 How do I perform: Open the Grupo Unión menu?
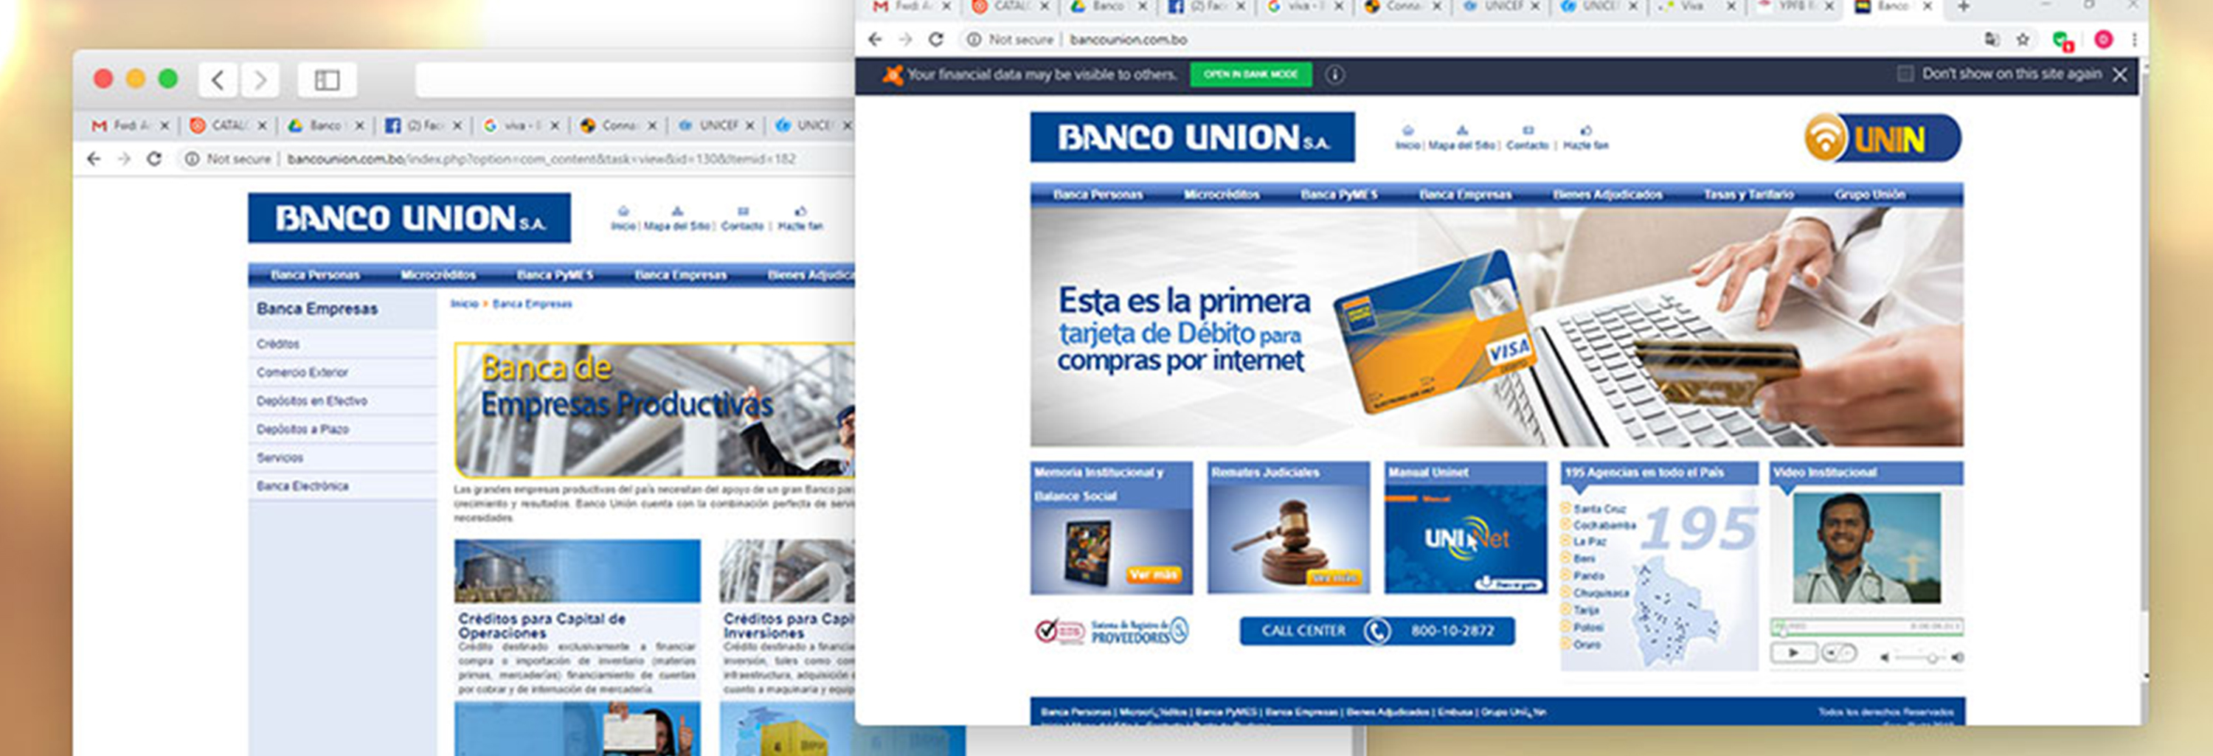1869,195
